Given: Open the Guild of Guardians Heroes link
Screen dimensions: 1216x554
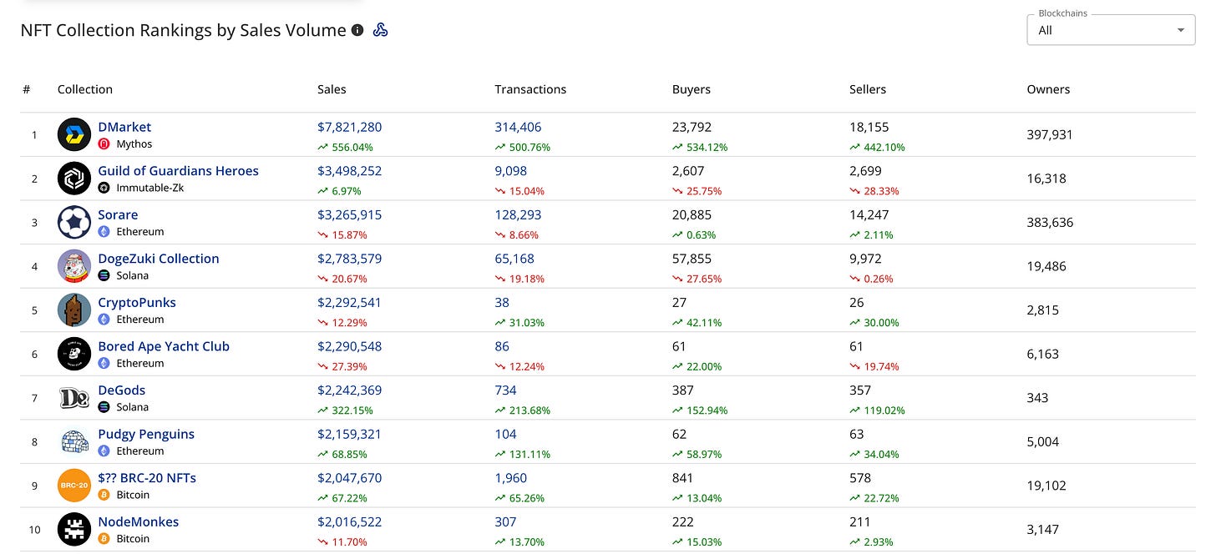Looking at the screenshot, I should click(x=179, y=170).
